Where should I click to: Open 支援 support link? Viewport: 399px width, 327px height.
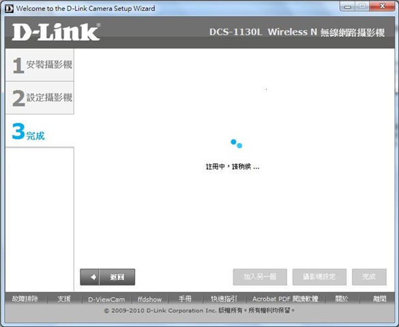64,299
